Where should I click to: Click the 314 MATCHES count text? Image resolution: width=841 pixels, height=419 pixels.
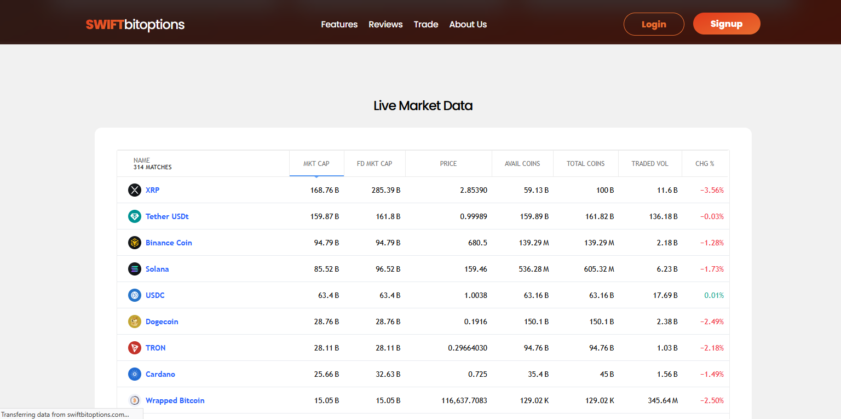(x=153, y=167)
